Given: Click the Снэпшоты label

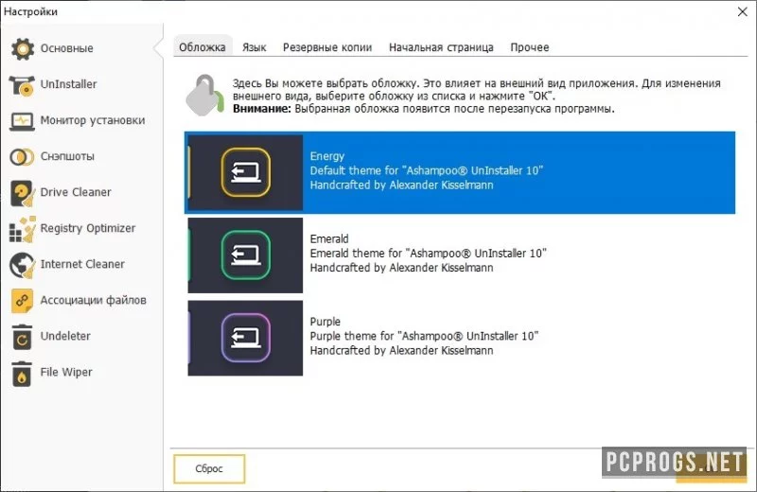Looking at the screenshot, I should click(67, 156).
